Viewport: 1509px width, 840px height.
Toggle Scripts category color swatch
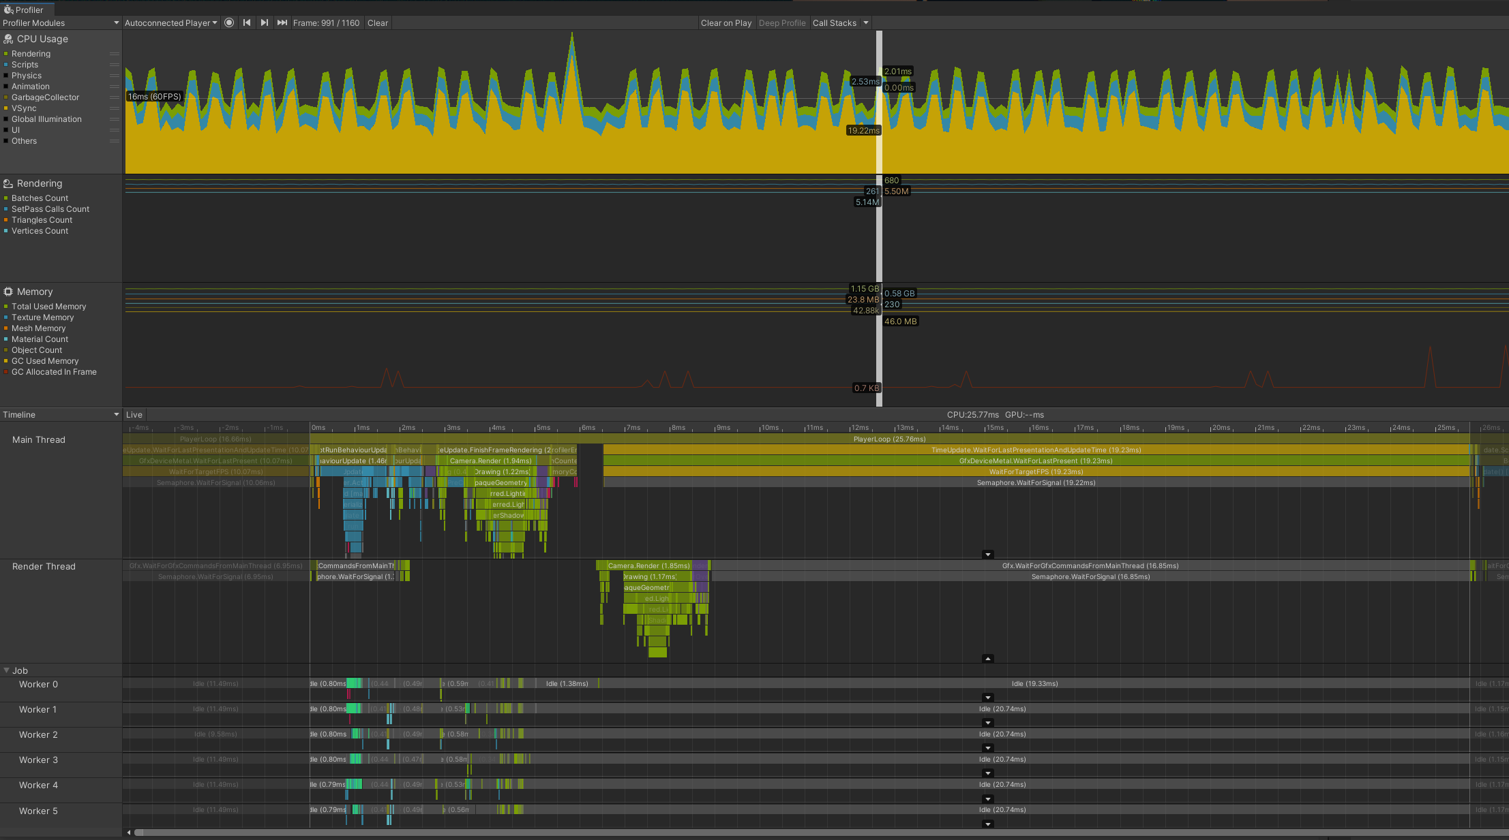(x=6, y=65)
